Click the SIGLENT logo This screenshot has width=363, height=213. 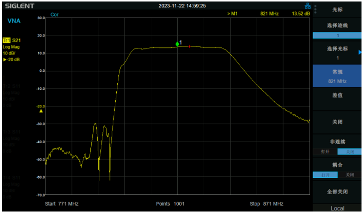pyautogui.click(x=20, y=6)
